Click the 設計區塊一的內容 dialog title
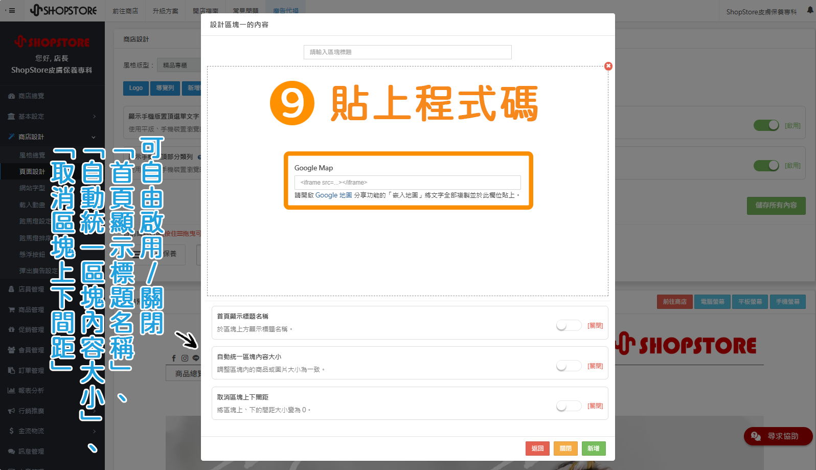Screen dimensions: 816x470 pos(239,25)
